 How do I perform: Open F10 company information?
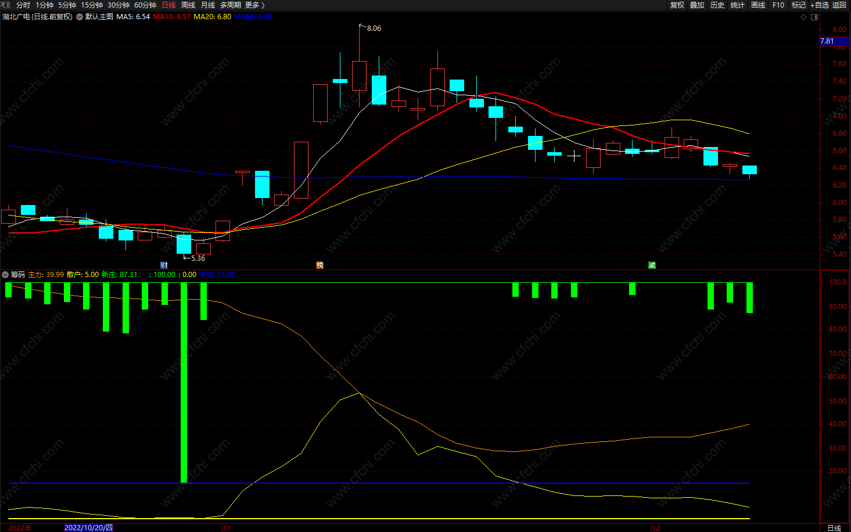point(778,5)
